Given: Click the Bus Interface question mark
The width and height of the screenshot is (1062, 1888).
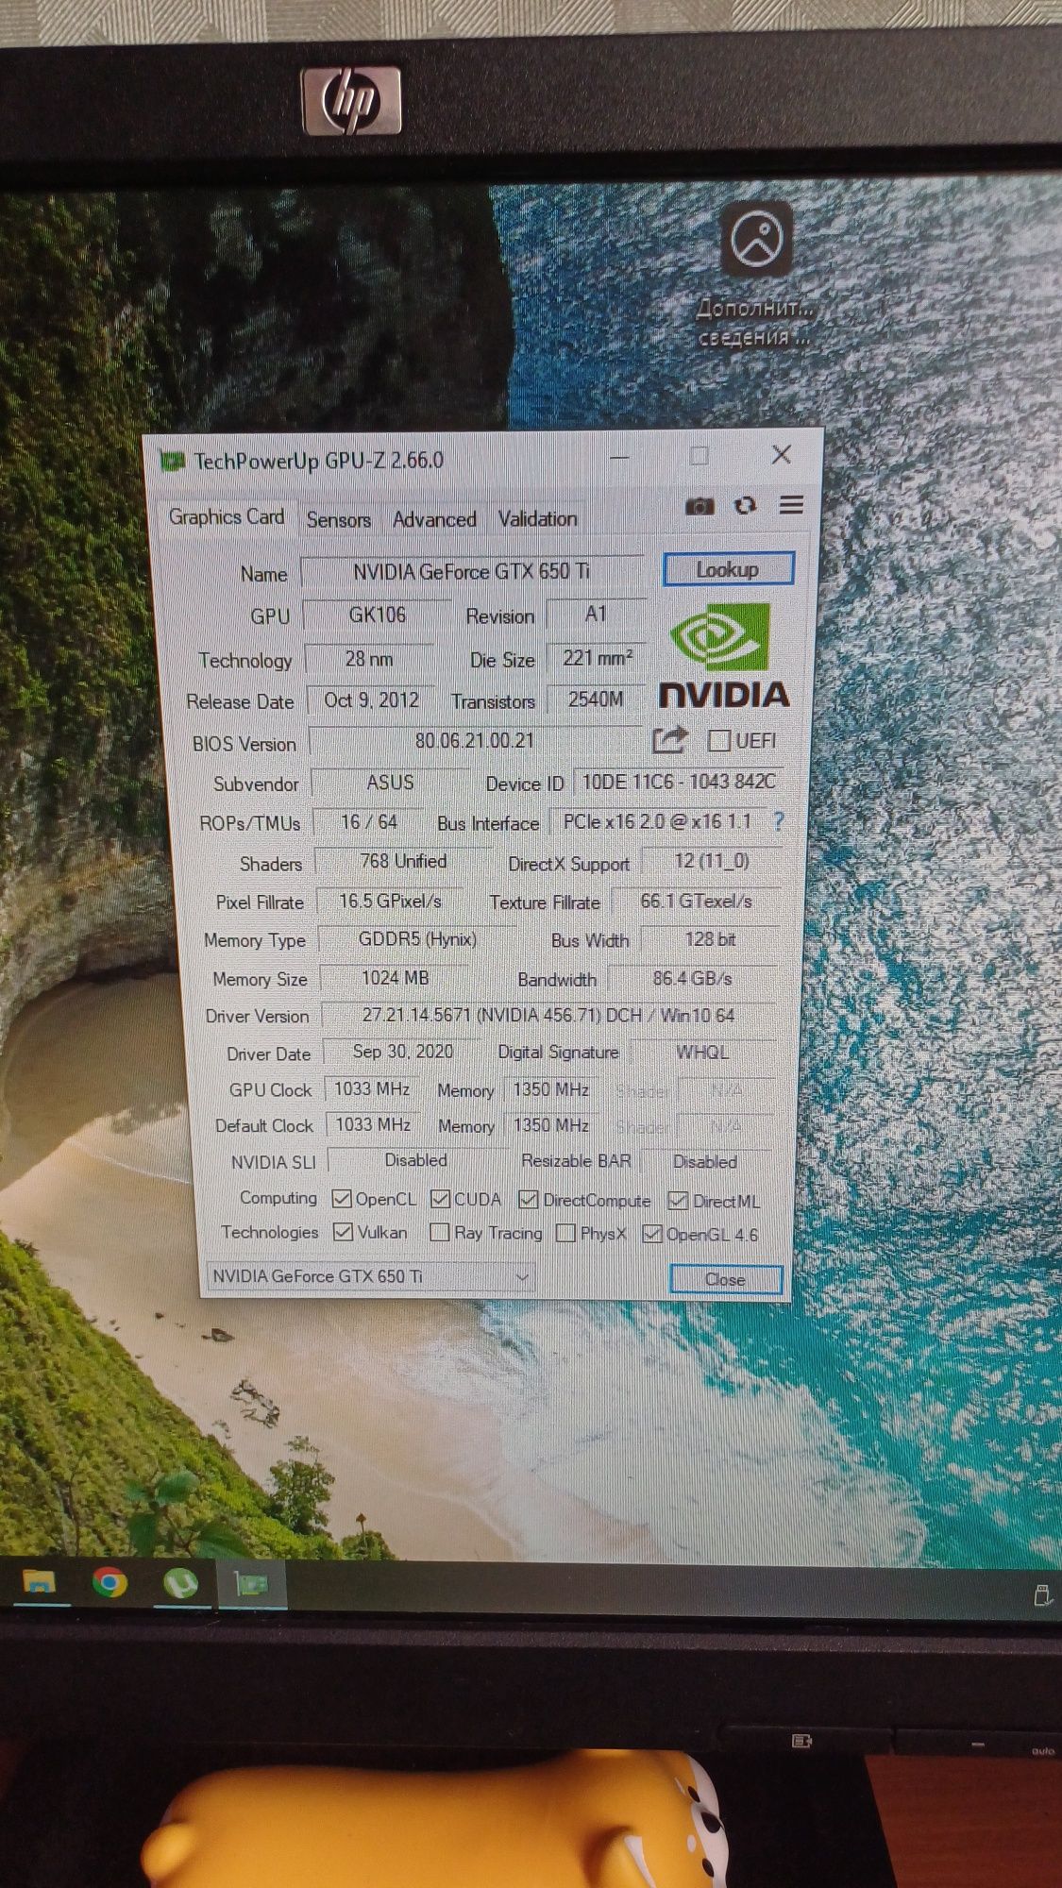Looking at the screenshot, I should tap(778, 821).
